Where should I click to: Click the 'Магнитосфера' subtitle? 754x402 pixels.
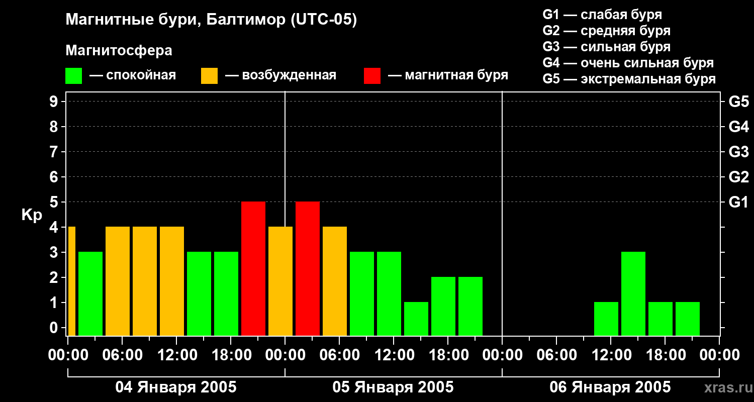click(x=119, y=51)
